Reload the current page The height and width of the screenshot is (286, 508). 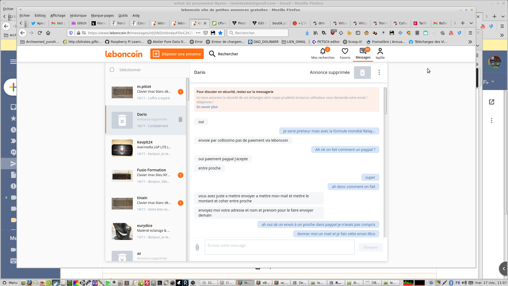(x=40, y=33)
